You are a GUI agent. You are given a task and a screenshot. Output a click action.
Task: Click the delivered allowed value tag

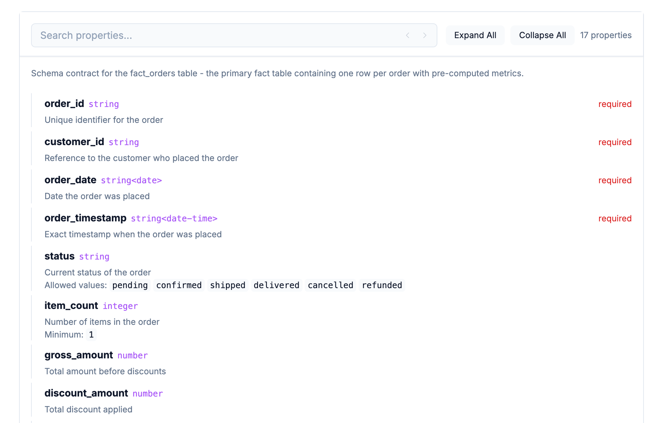(x=276, y=285)
